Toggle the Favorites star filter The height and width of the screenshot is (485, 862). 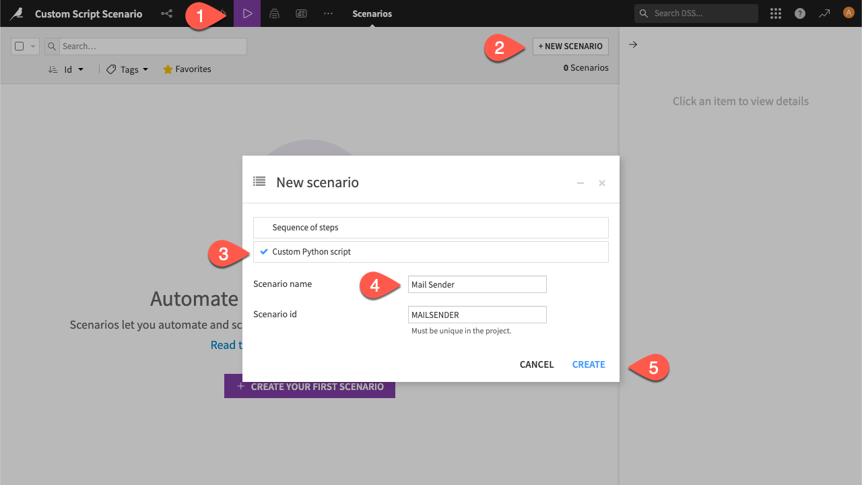pyautogui.click(x=187, y=69)
